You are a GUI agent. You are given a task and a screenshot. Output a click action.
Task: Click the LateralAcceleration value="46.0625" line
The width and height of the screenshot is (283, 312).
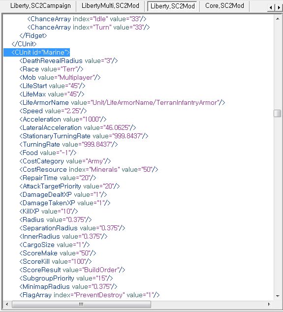(78, 127)
